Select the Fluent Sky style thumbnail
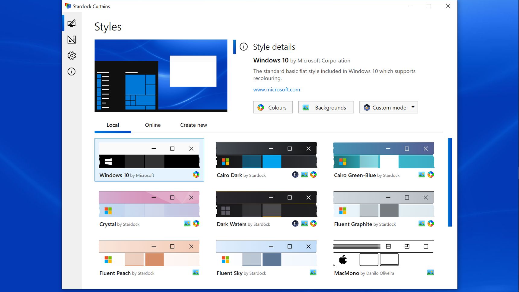Viewport: 519px width, 292px height. point(266,253)
